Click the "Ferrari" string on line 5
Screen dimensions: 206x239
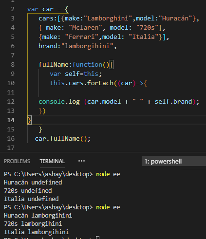[82, 37]
